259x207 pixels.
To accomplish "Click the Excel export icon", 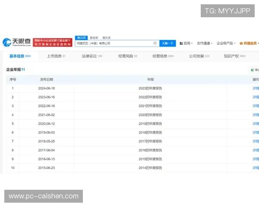I will click(x=252, y=70).
